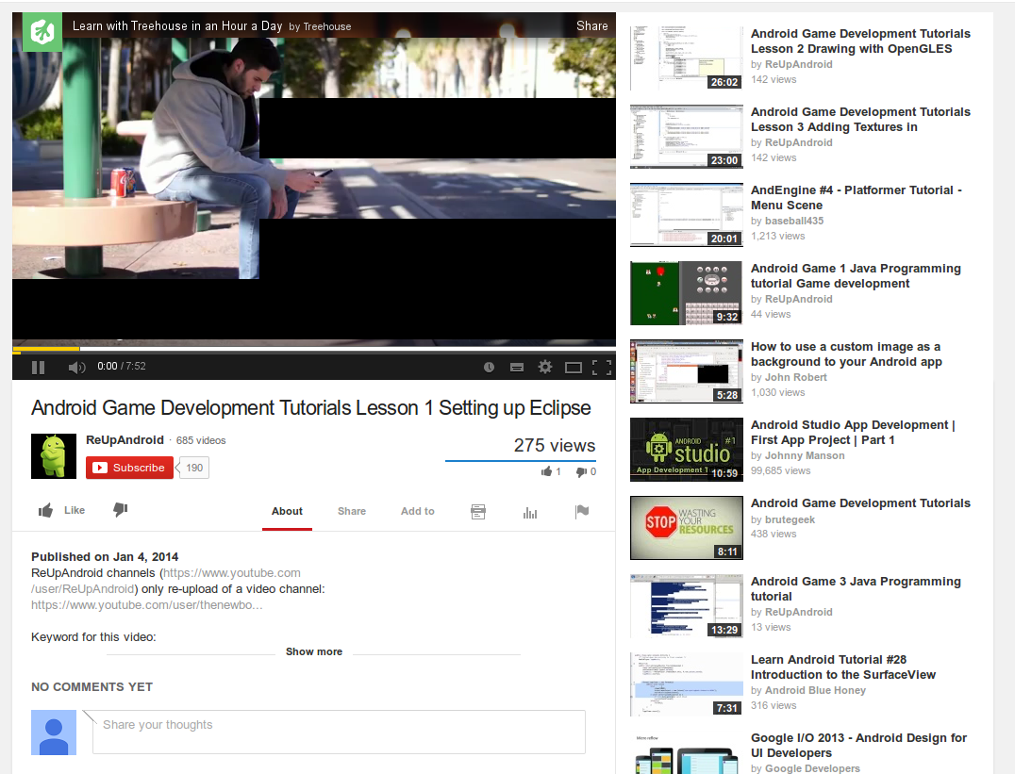
Task: Click the Watch Later clock icon
Action: click(489, 367)
